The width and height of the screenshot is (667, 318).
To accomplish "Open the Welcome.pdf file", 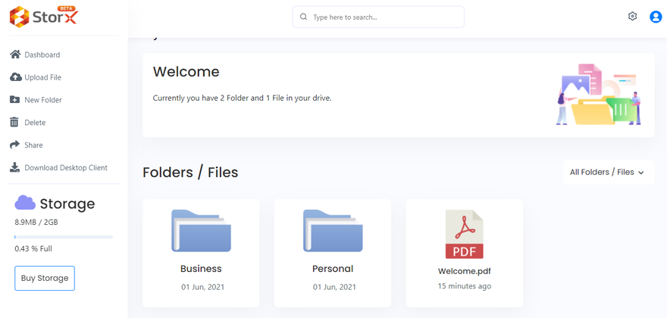I will point(464,242).
